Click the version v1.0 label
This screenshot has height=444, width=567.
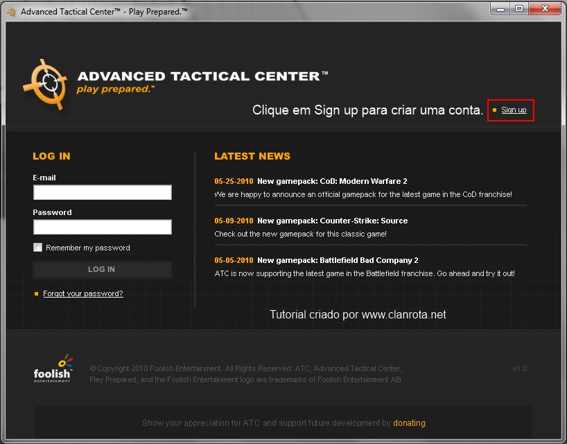[520, 368]
